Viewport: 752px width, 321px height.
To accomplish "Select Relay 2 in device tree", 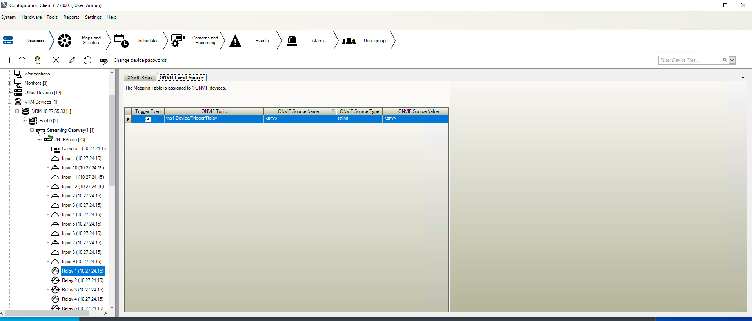I will click(x=82, y=280).
